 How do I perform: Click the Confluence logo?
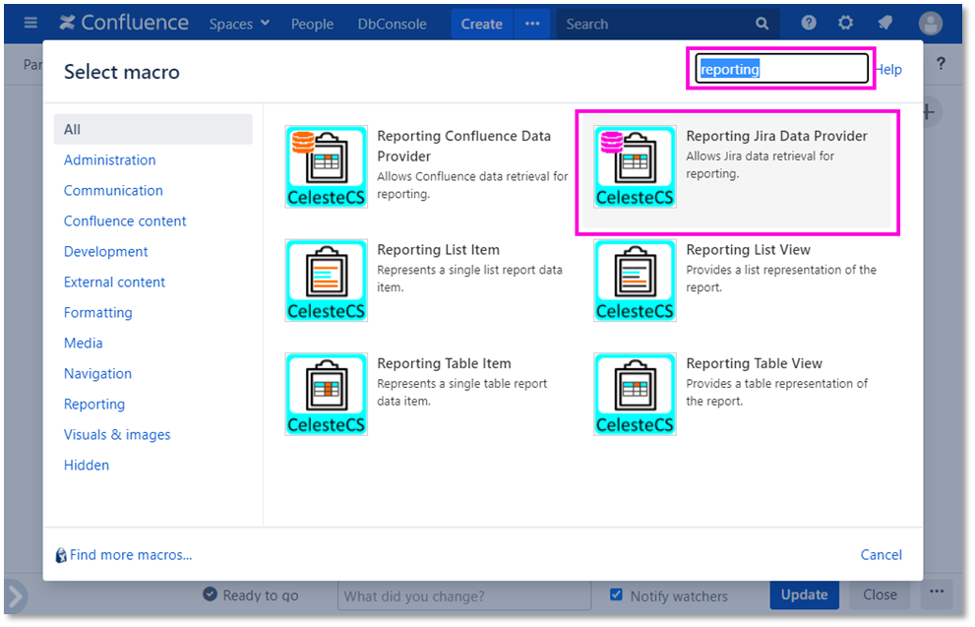tap(124, 23)
